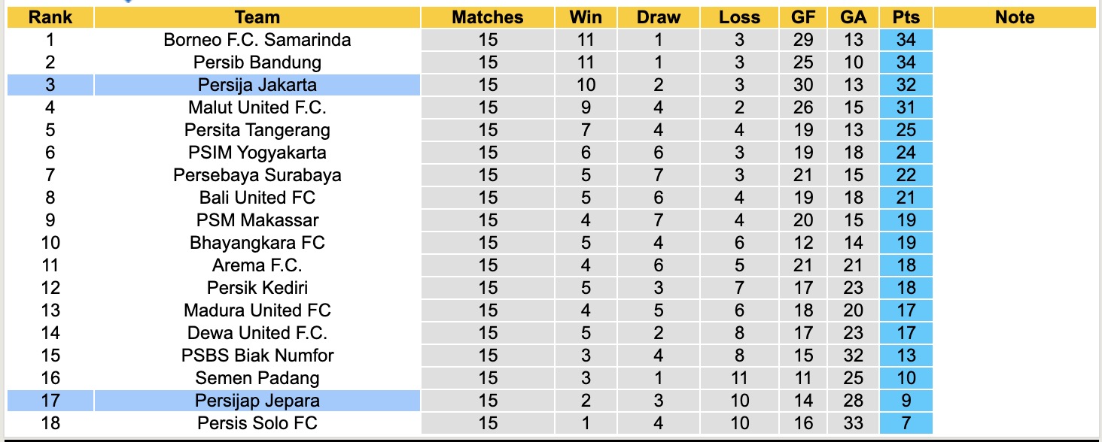This screenshot has height=442, width=1102.
Task: Click Bali United FC in the table
Action: 257,198
